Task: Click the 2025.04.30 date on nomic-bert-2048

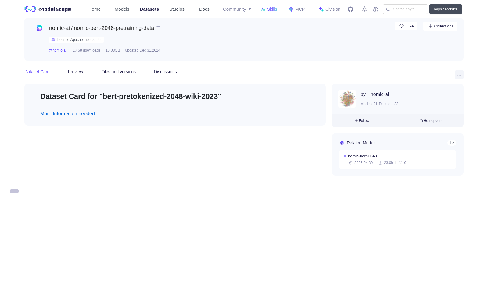Action: pyautogui.click(x=361, y=163)
